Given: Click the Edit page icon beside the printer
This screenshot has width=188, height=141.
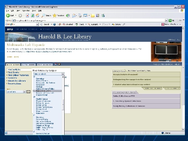Looking at the screenshot, I should point(85,16).
